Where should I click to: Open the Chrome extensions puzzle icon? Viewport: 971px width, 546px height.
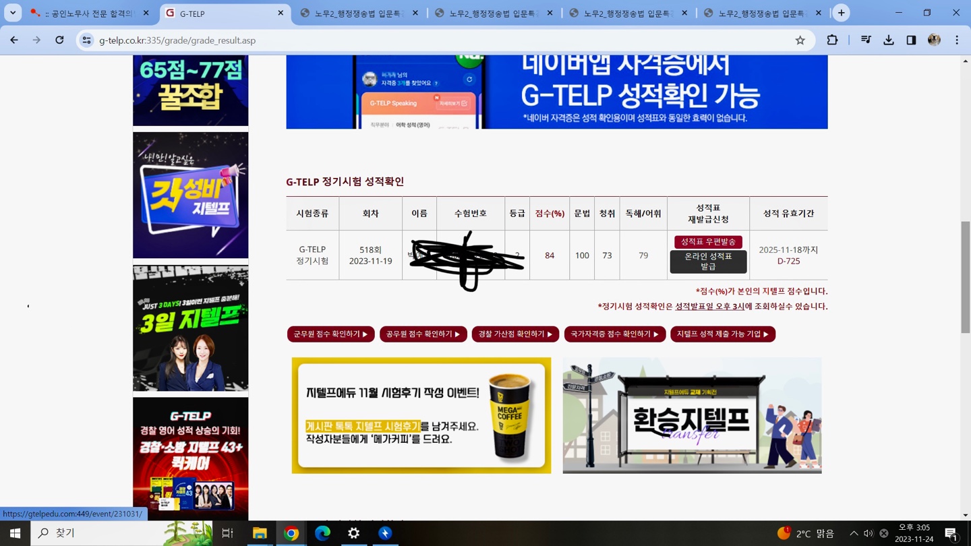pyautogui.click(x=832, y=40)
